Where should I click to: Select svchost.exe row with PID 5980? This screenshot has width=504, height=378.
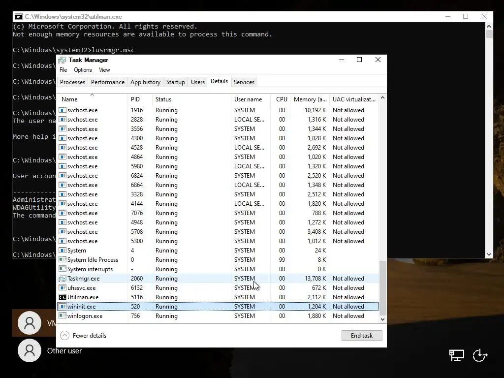tap(218, 166)
